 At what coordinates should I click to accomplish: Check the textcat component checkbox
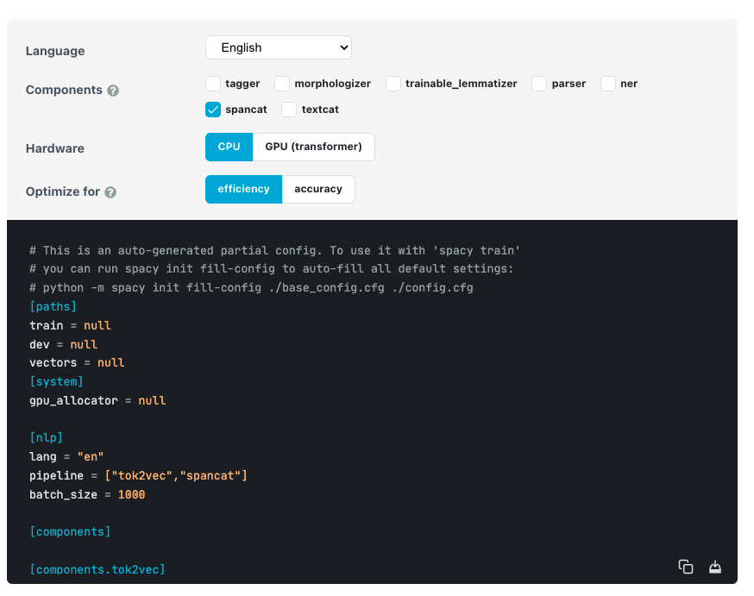[289, 110]
